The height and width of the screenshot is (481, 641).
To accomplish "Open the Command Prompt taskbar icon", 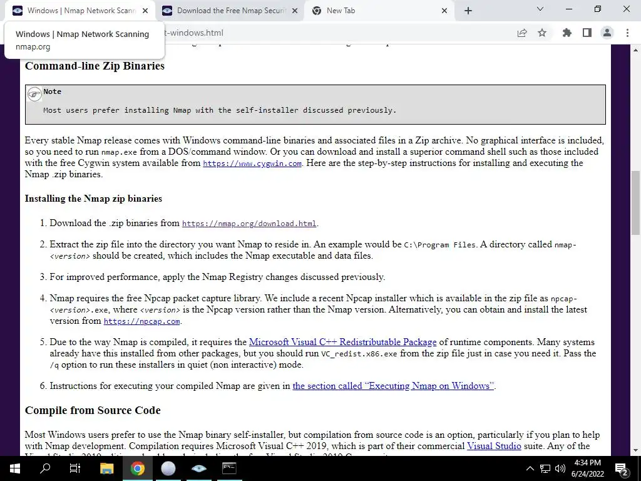I will [229, 468].
